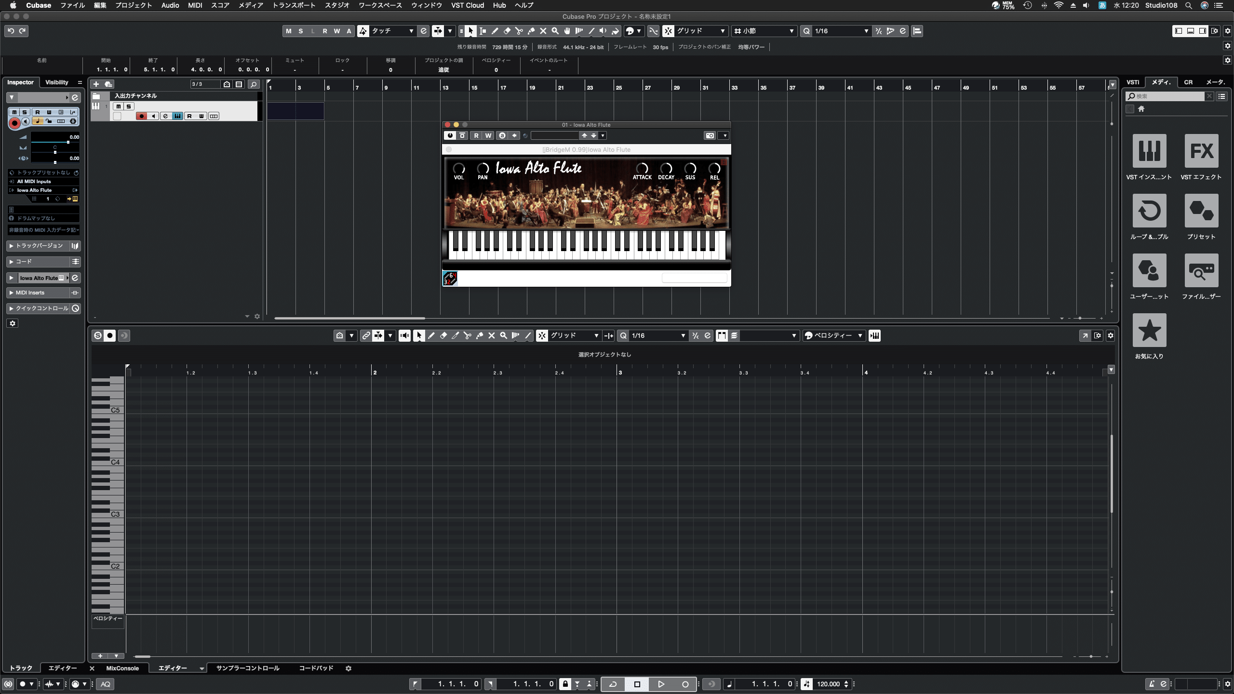Screen dimensions: 1234x694
Task: Select the Erase tool in main toolbar
Action: coord(507,31)
